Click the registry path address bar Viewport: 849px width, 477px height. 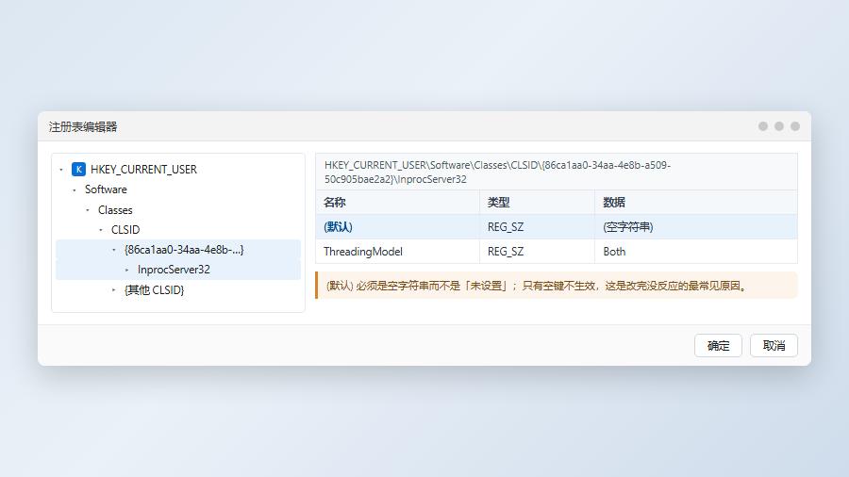[556, 172]
